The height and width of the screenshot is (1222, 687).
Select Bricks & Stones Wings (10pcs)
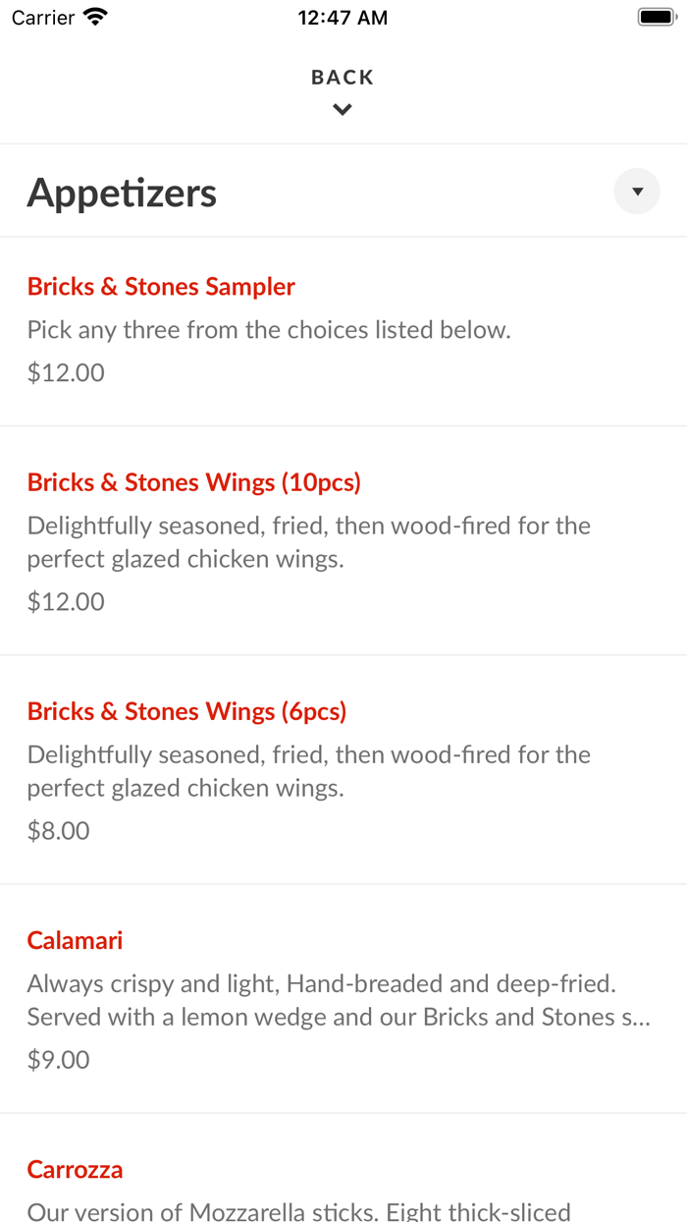coord(193,482)
